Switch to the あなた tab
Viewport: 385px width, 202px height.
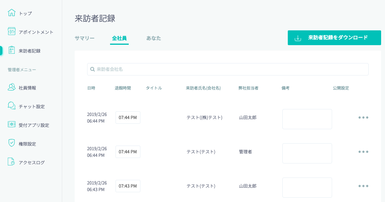point(154,38)
